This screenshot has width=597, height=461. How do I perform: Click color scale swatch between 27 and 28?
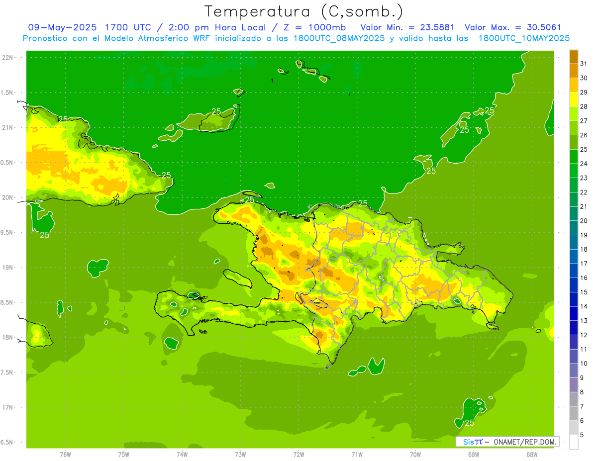click(574, 113)
